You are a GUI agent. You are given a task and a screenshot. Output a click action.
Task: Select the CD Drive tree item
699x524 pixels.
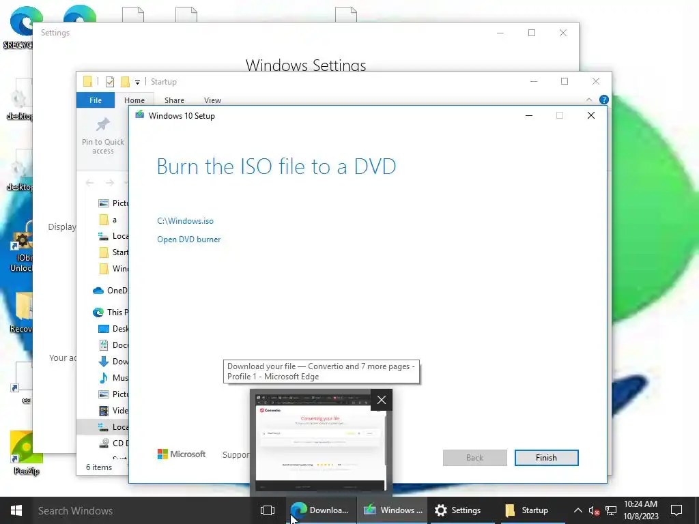pos(113,443)
